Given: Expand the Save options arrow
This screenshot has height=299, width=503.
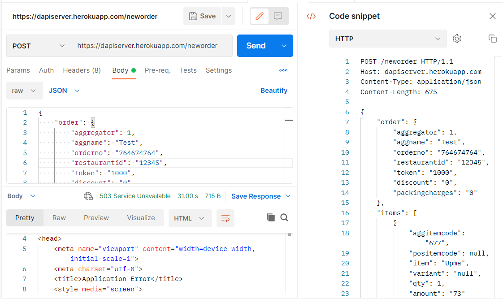Looking at the screenshot, I should (228, 16).
